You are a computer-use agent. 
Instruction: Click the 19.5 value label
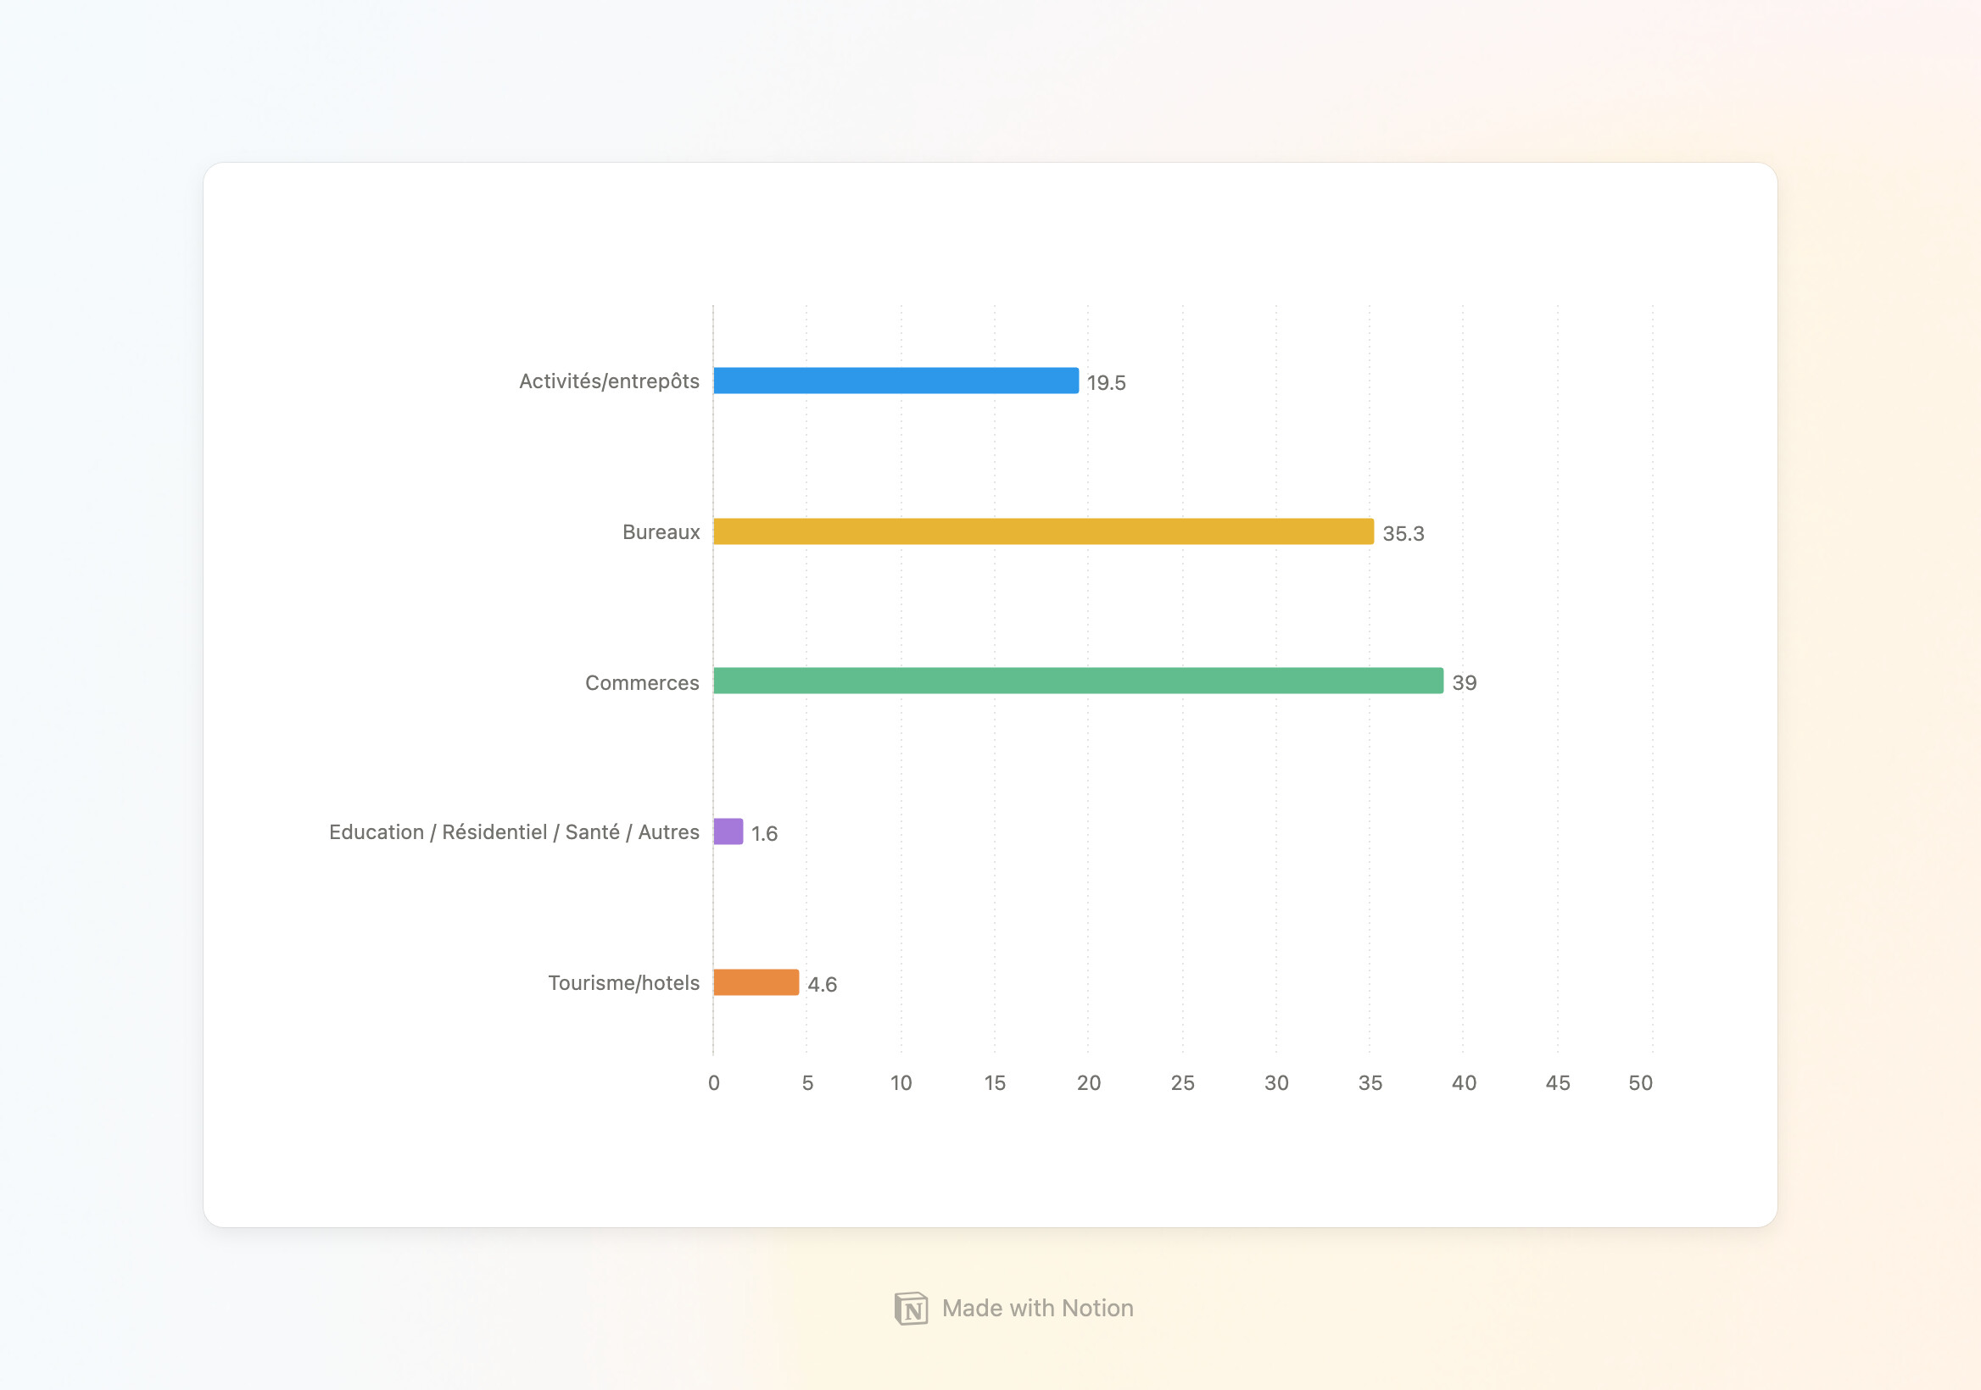point(1106,383)
